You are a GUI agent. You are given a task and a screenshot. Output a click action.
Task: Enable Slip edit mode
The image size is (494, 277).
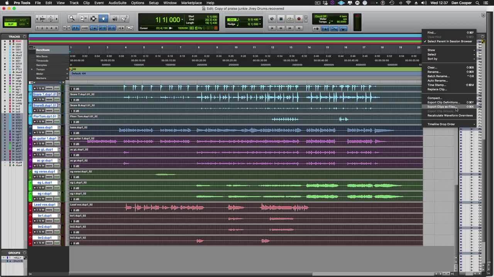[x=11, y=24]
